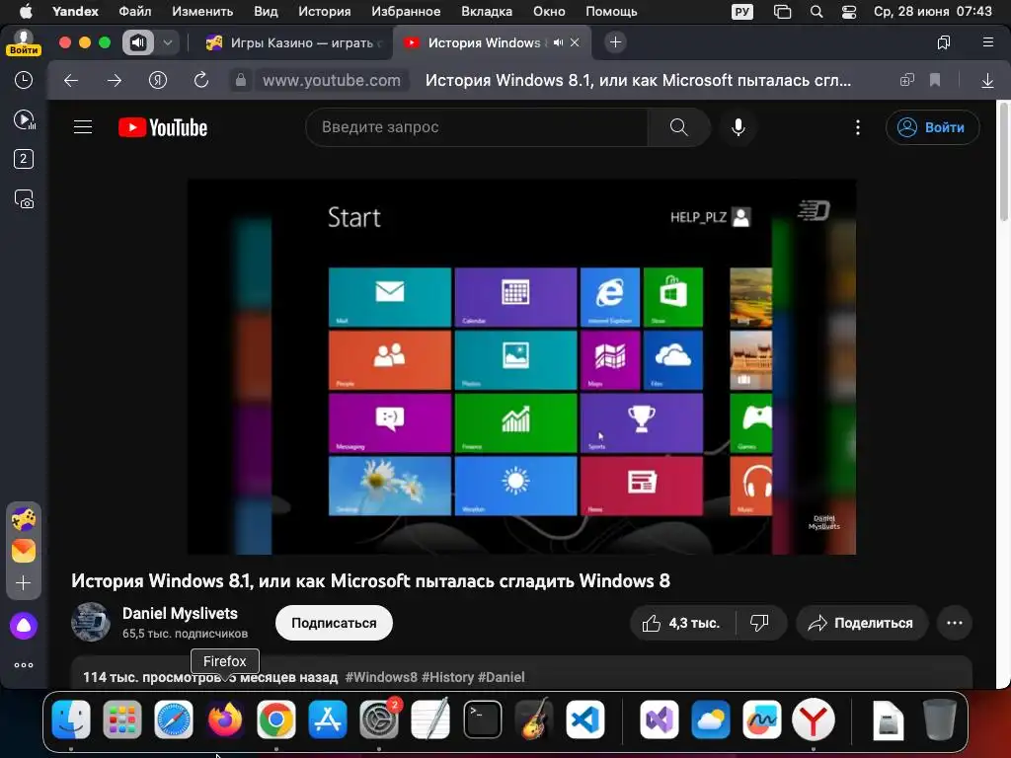Open a new tab with plus button
The height and width of the screenshot is (758, 1011).
pos(615,42)
